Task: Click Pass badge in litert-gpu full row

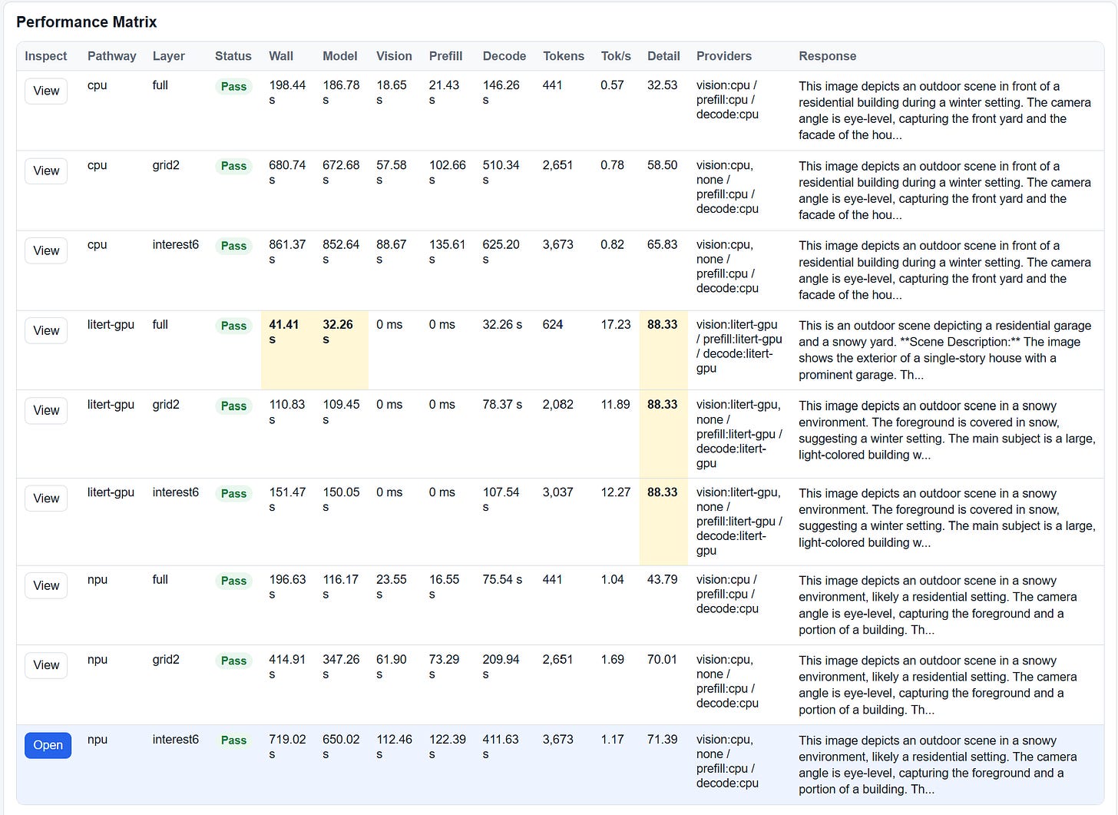Action: point(233,326)
